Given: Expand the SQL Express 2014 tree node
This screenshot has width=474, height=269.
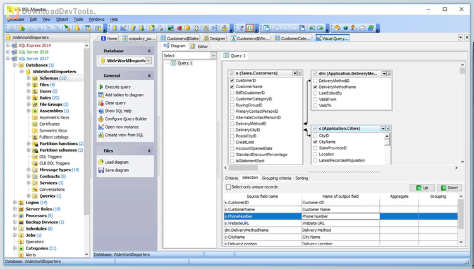Looking at the screenshot, I should tap(8, 45).
